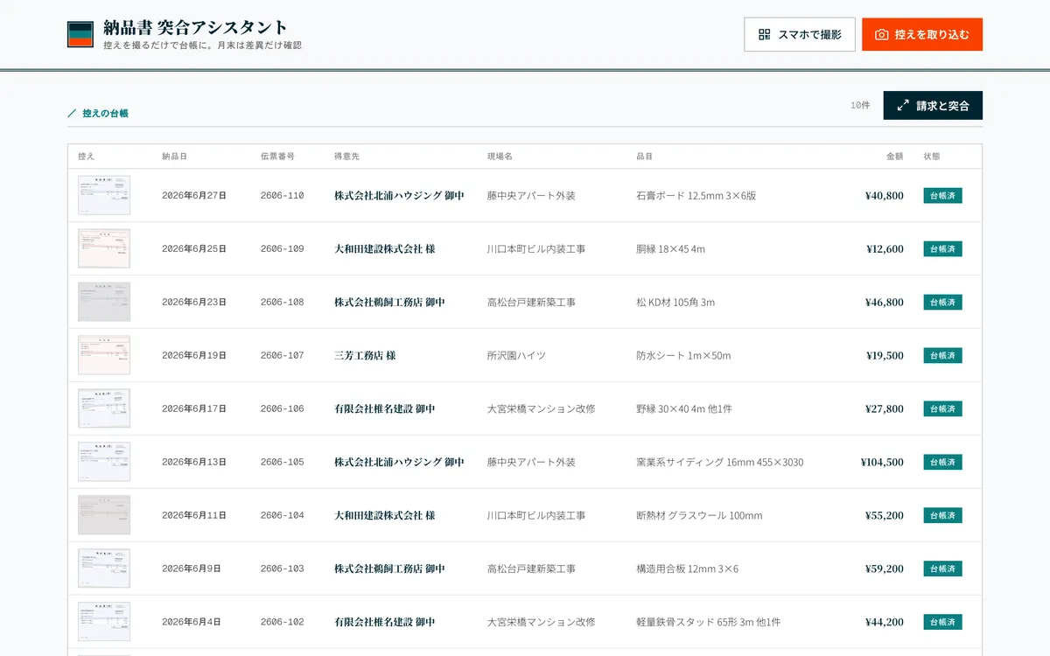This screenshot has width=1050, height=656.
Task: Click amount ¥12,600
Action: coord(884,248)
